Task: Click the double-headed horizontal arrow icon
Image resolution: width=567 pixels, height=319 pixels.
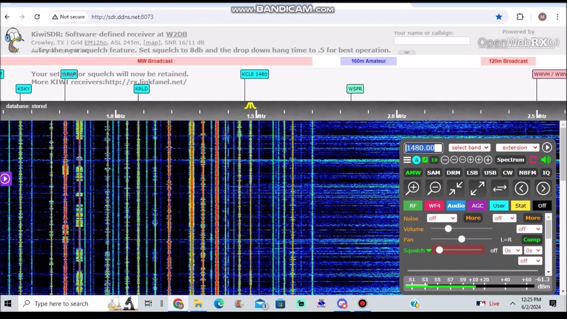Action: point(499,188)
